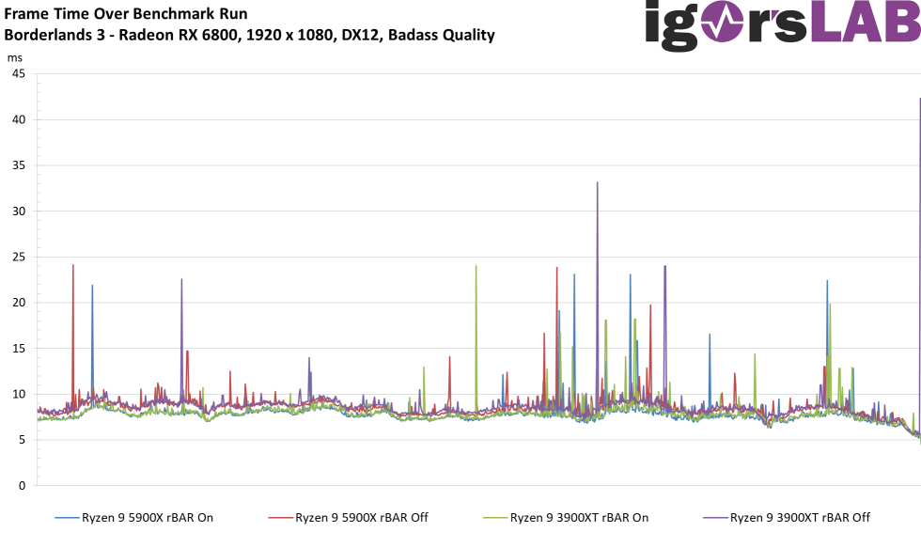The width and height of the screenshot is (921, 548).
Task: Select legend entry Ryzen 9 3900XT rBAR Off
Action: [787, 518]
